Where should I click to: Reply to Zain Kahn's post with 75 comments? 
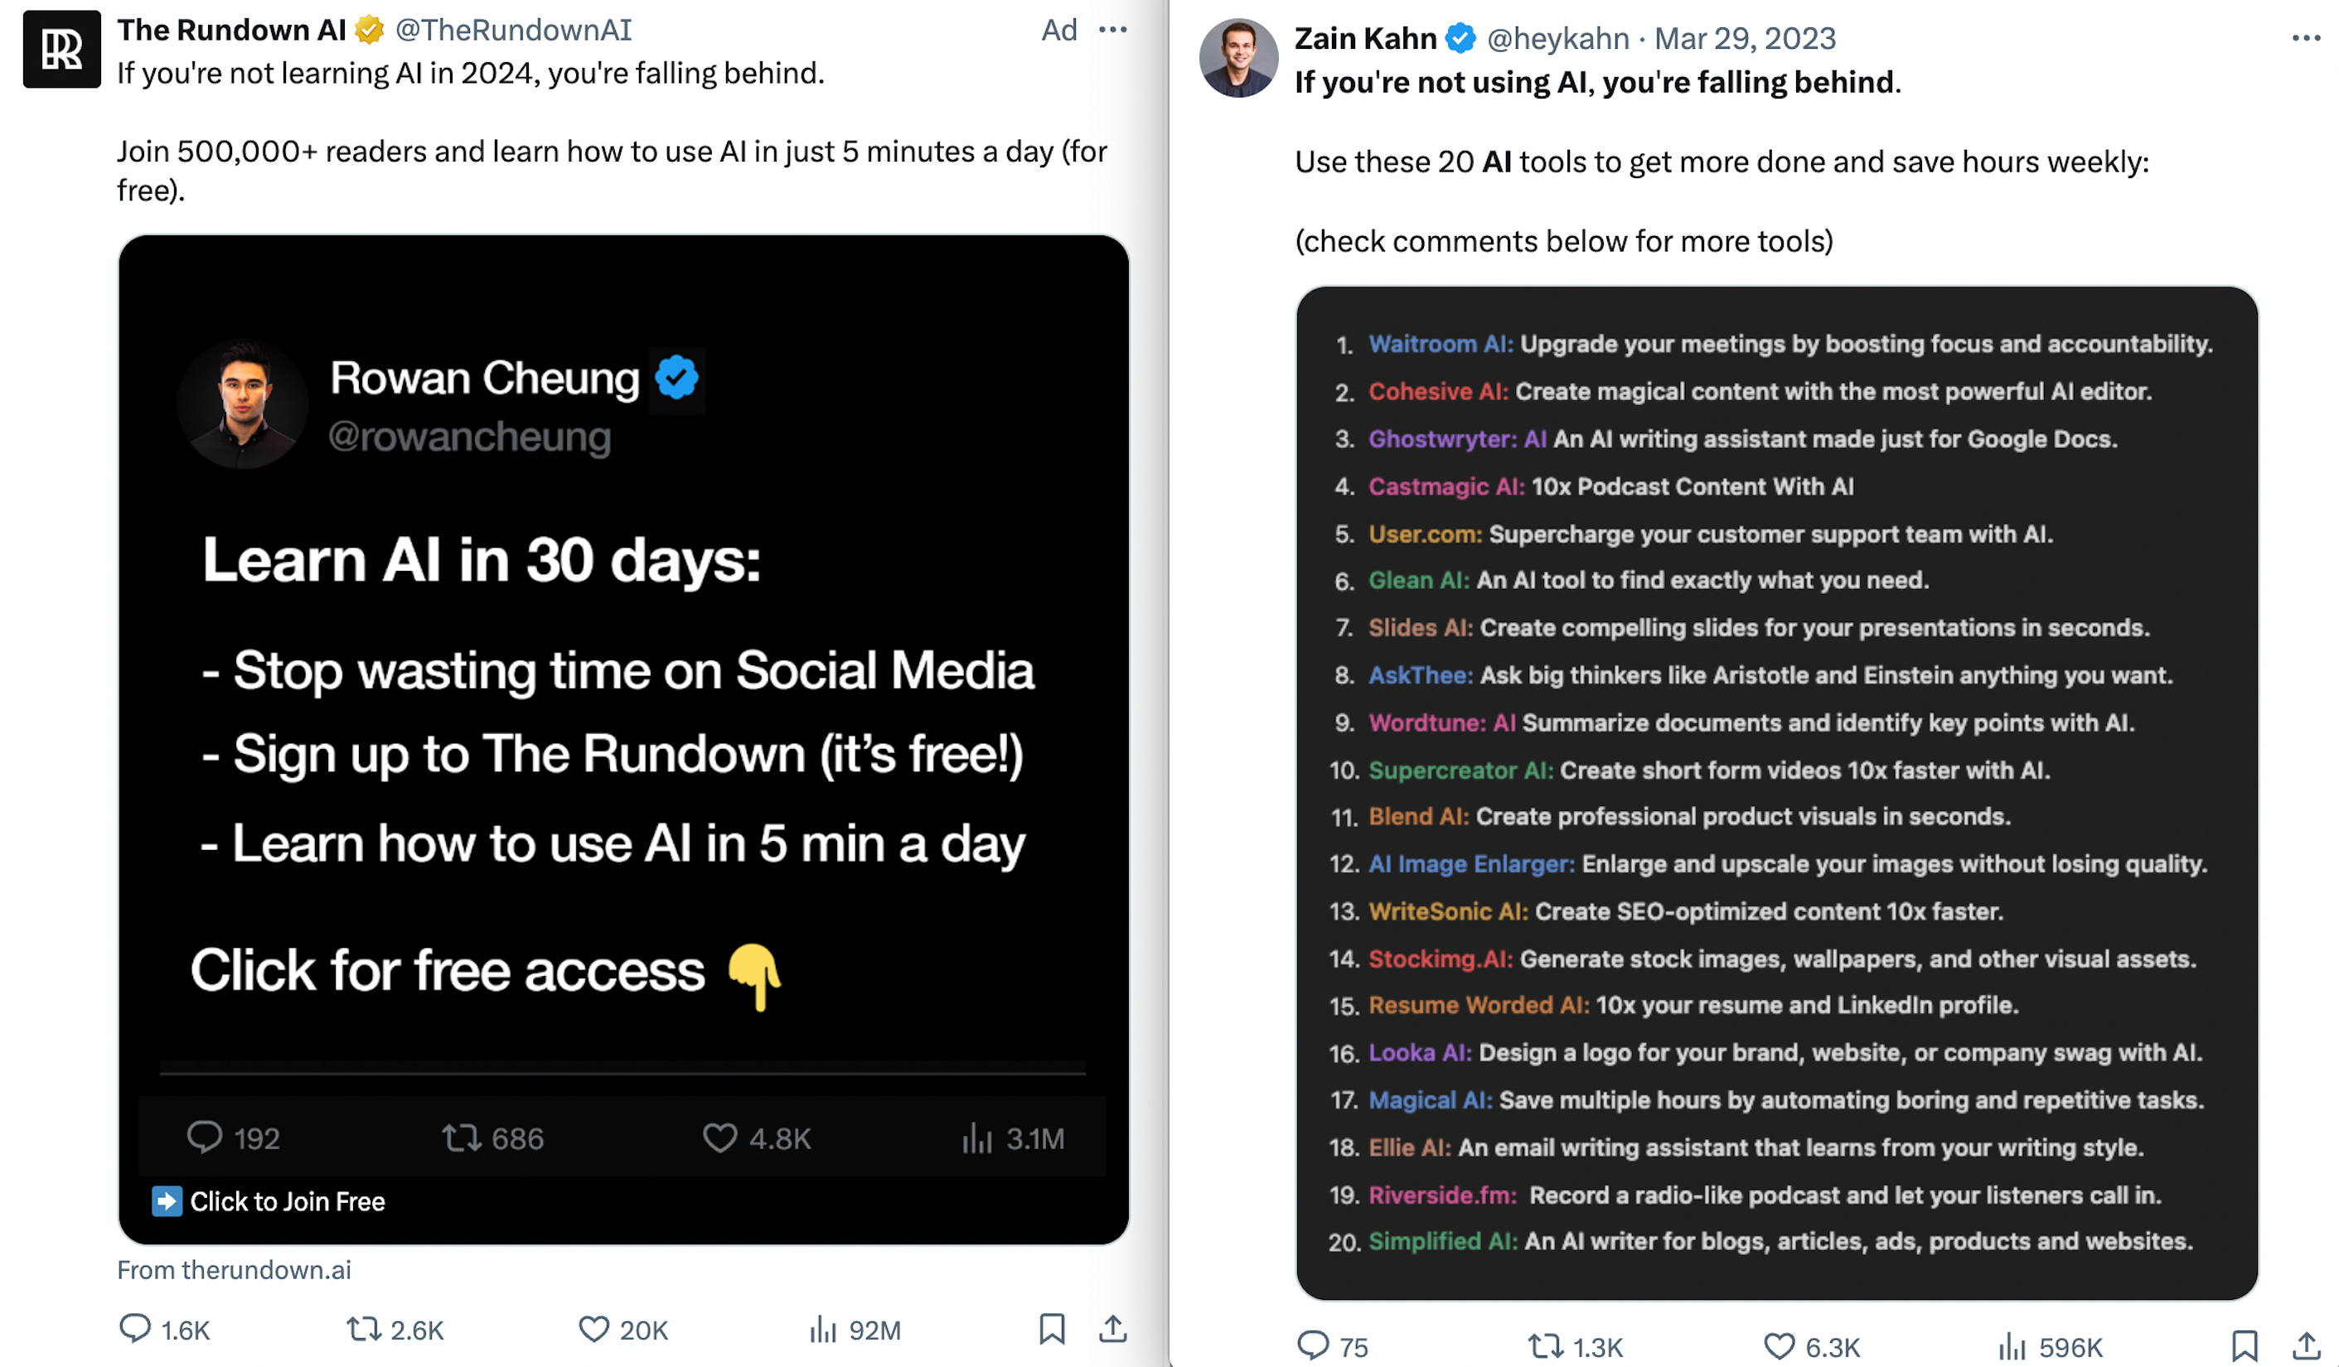click(x=1332, y=1346)
